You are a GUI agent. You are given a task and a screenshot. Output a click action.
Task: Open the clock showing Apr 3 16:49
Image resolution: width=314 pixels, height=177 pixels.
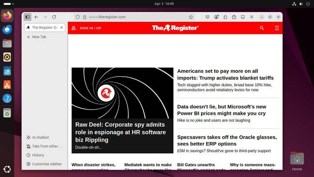click(164, 4)
